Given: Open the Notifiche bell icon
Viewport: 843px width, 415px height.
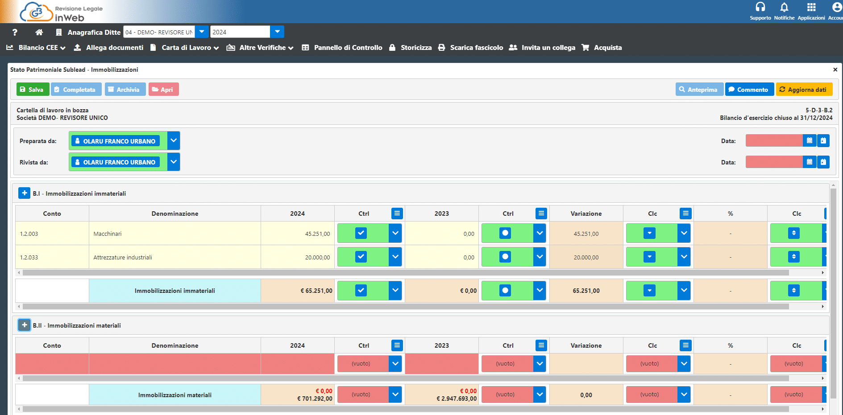Looking at the screenshot, I should pyautogui.click(x=784, y=7).
